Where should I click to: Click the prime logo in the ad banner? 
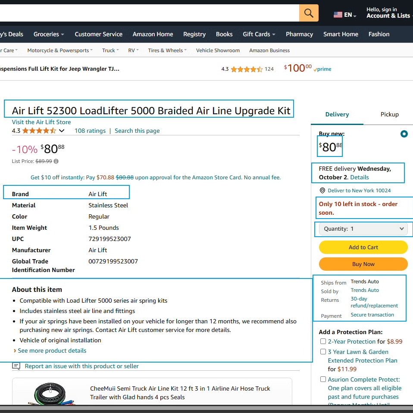322,69
